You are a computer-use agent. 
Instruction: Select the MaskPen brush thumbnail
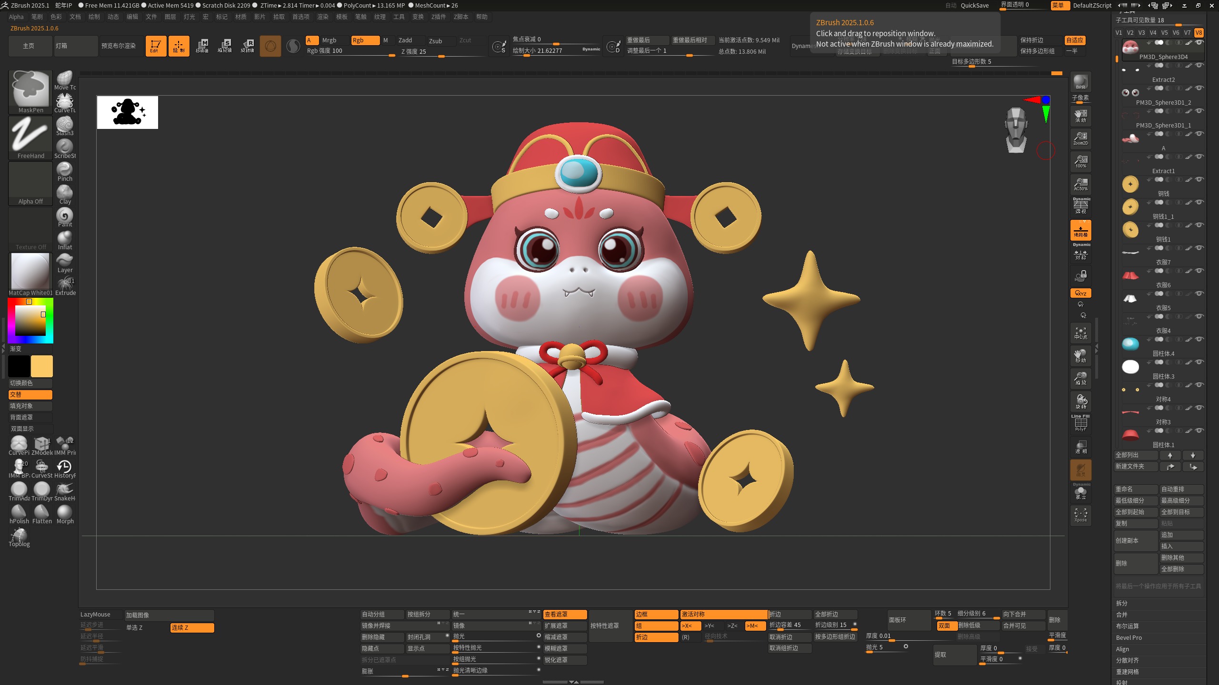30,92
